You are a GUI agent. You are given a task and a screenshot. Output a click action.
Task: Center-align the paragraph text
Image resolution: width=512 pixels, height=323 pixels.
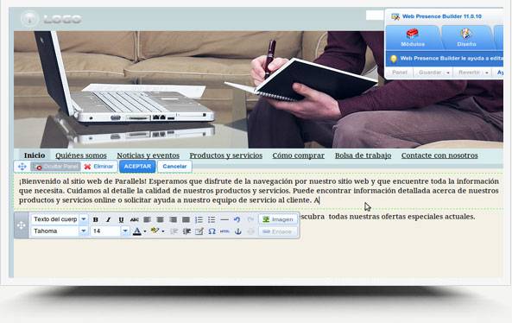click(x=160, y=219)
